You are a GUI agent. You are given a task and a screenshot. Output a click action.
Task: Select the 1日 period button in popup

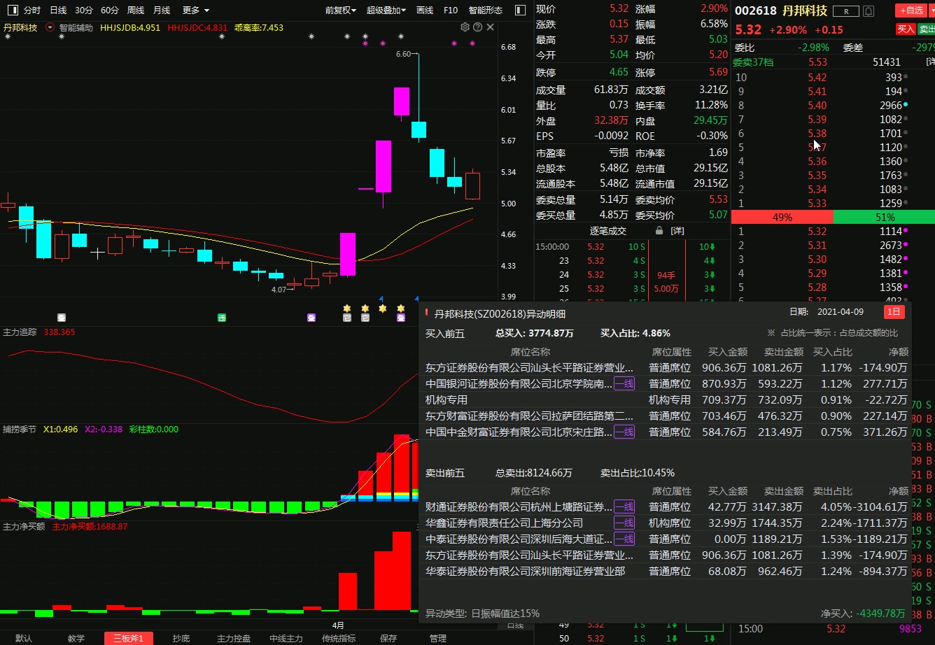tap(894, 312)
